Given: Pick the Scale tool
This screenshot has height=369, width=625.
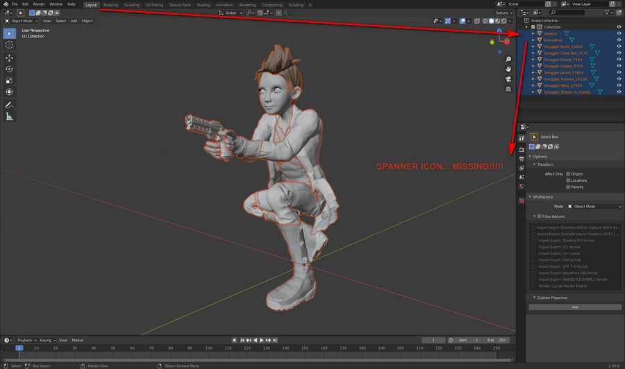Looking at the screenshot, I should [x=9, y=80].
